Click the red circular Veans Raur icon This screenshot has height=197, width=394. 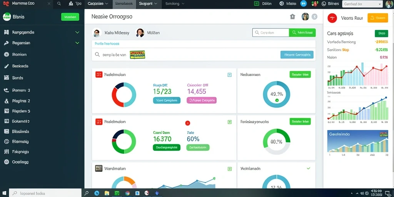tap(332, 18)
